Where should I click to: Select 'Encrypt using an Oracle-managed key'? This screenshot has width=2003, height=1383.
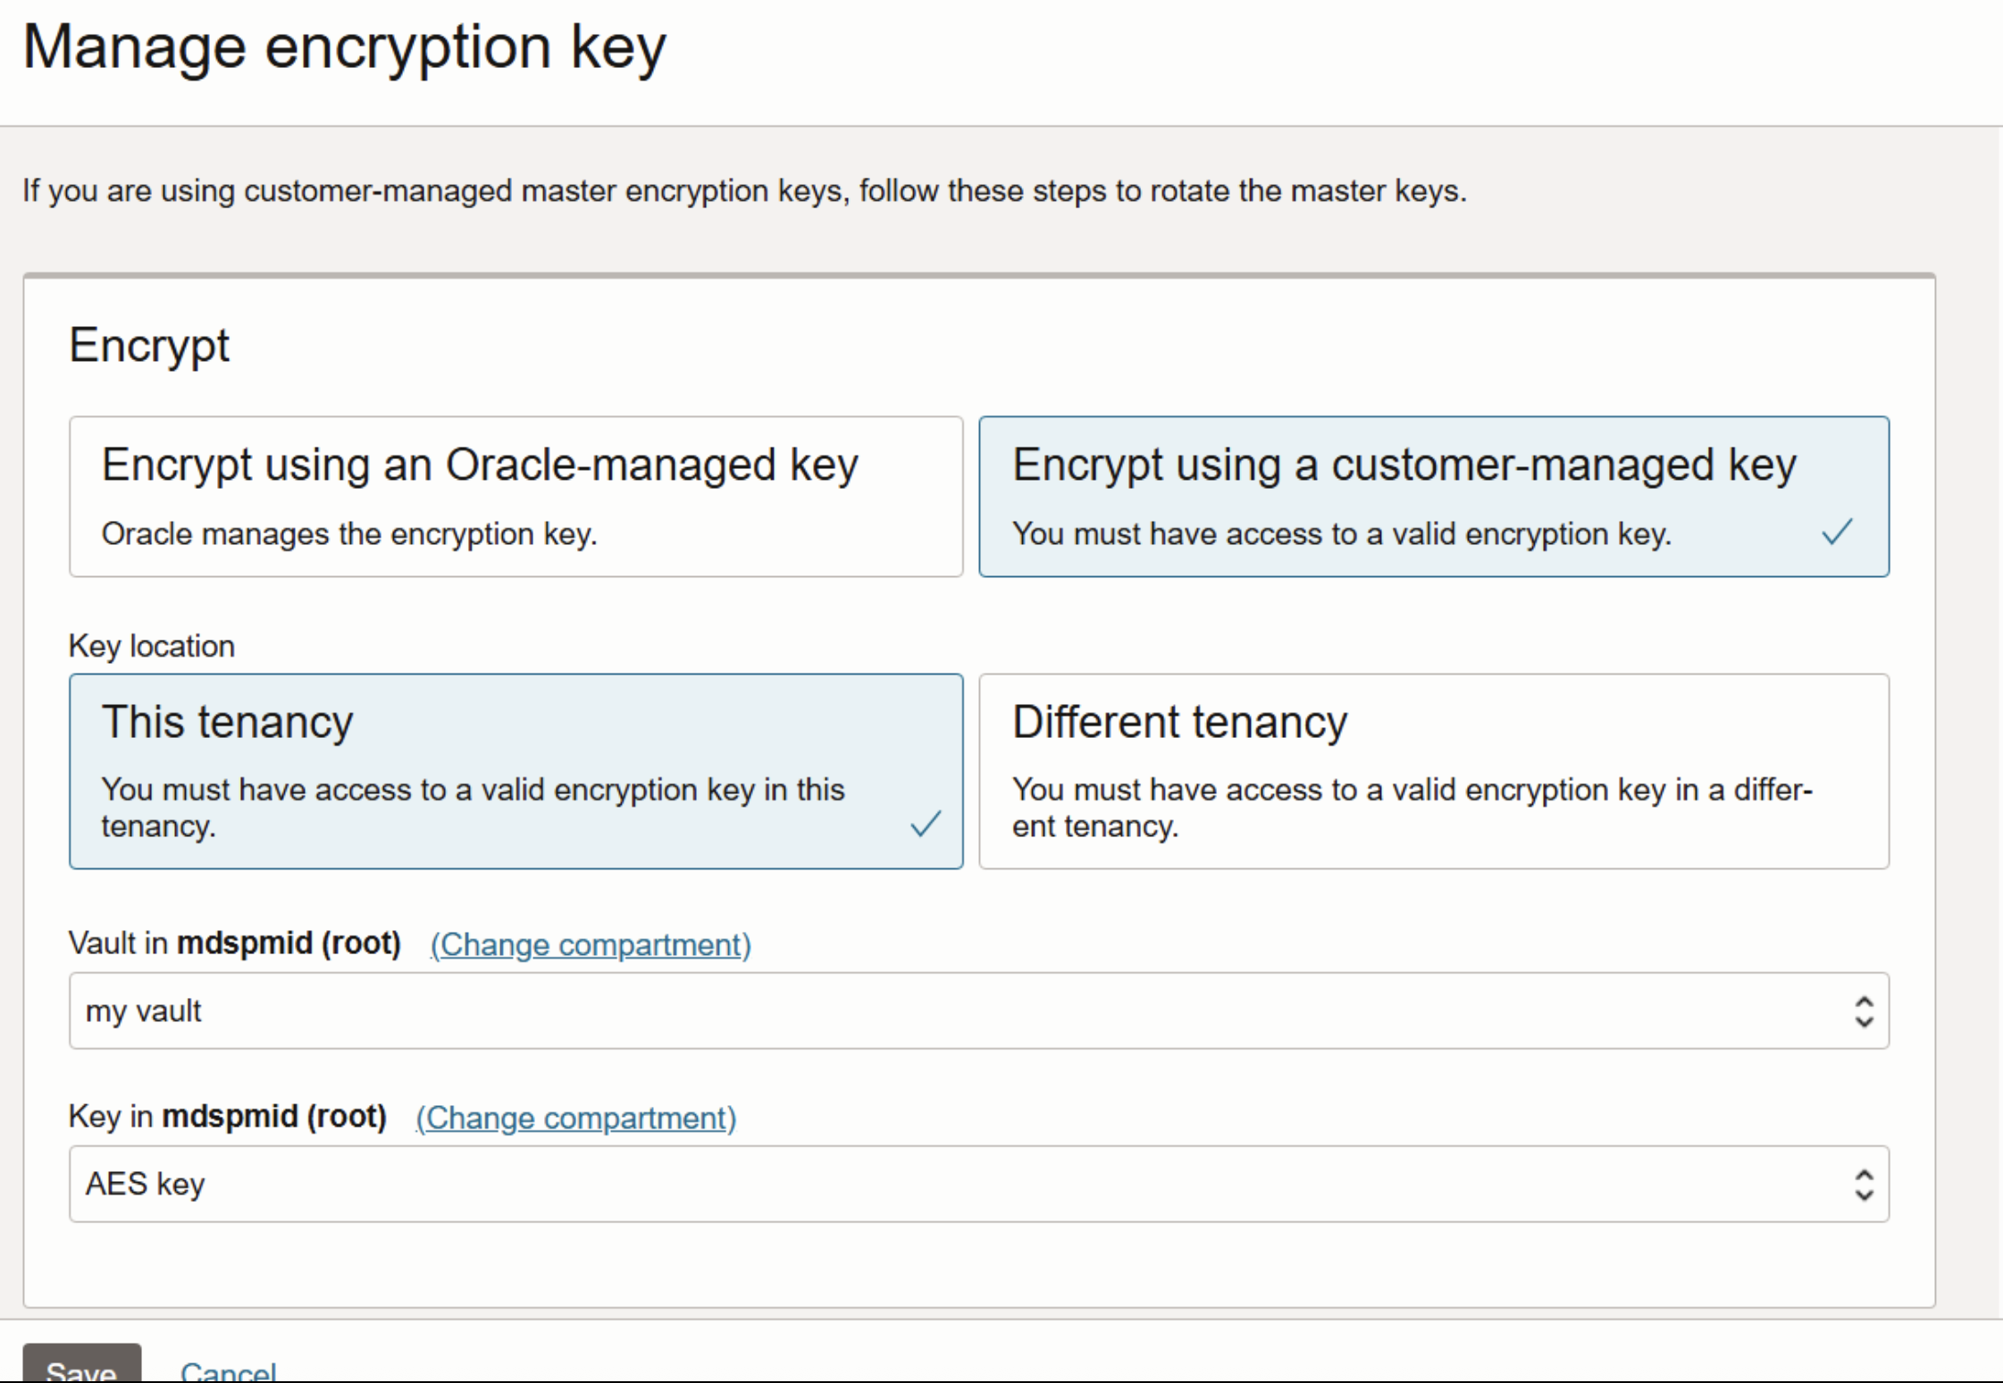515,497
